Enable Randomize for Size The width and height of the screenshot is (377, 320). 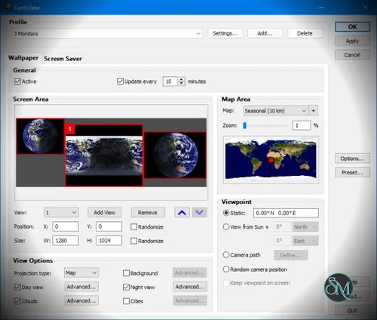point(133,241)
